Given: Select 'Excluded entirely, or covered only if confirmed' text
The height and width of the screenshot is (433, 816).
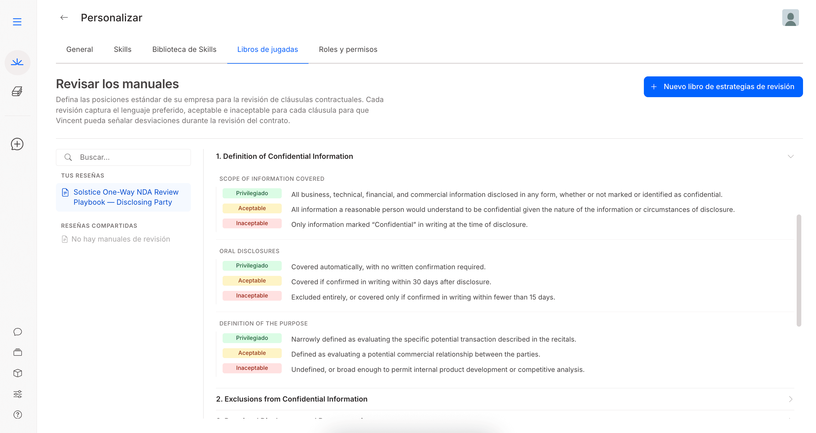Looking at the screenshot, I should click(423, 297).
